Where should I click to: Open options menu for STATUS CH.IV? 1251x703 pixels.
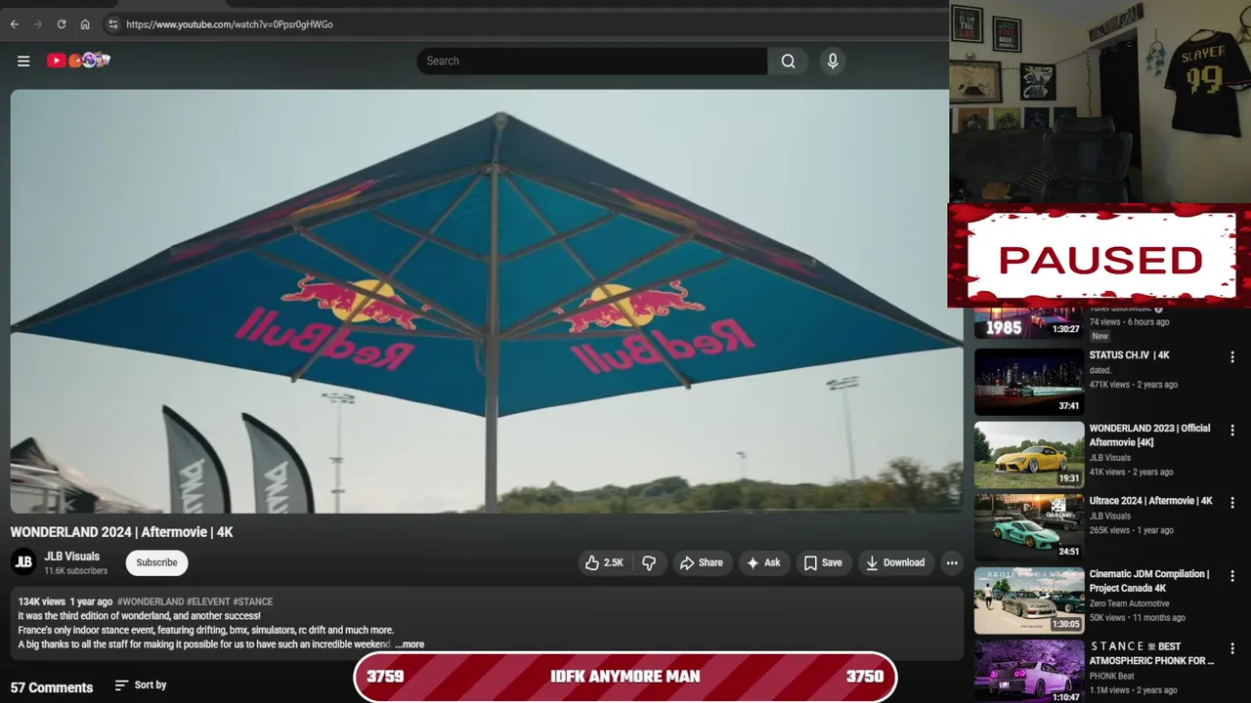(x=1232, y=357)
